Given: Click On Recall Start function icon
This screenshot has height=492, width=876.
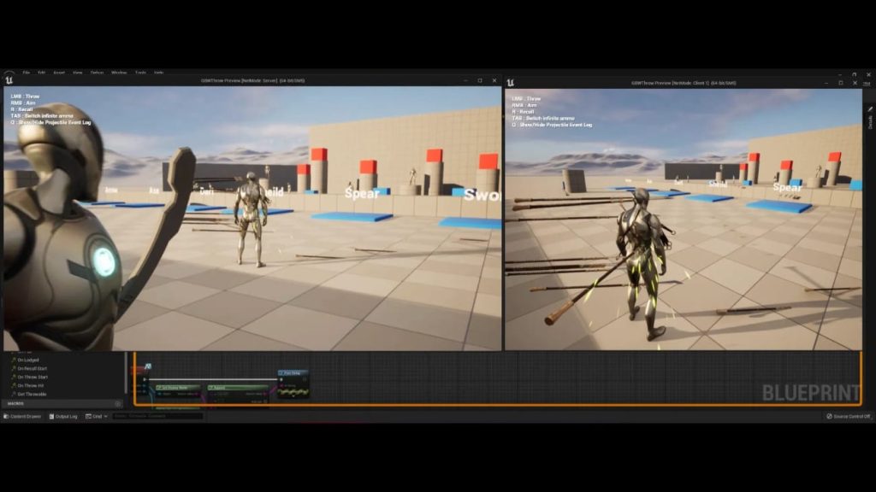Looking at the screenshot, I should pos(14,368).
